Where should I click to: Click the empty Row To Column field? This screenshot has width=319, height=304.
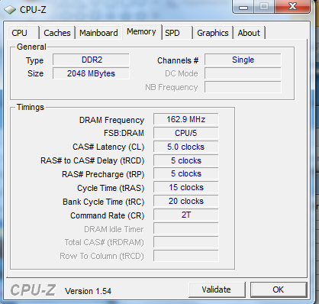(186, 256)
